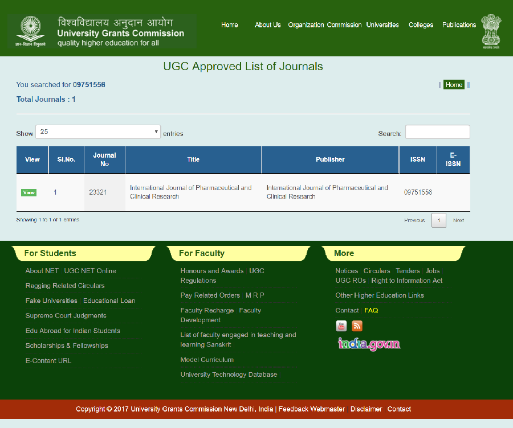Open Faculty Recharge link

[207, 310]
